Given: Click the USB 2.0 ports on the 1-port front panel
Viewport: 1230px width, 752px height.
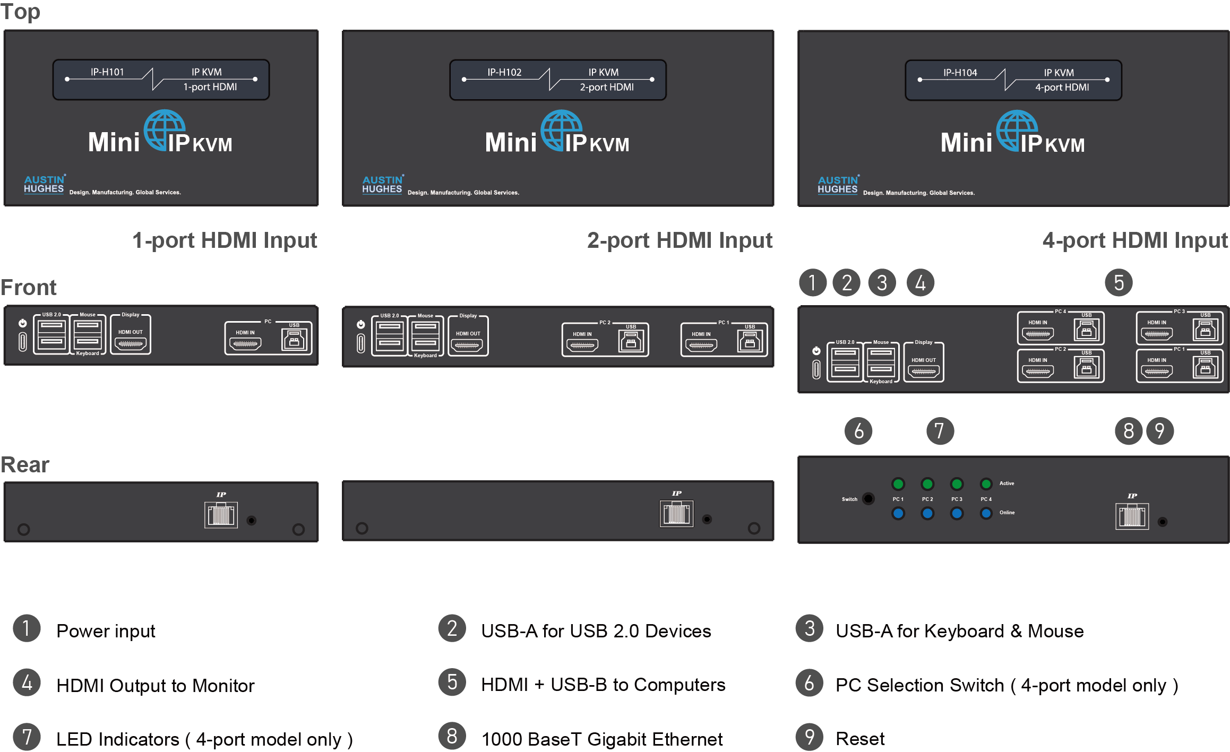Looking at the screenshot, I should 51,334.
